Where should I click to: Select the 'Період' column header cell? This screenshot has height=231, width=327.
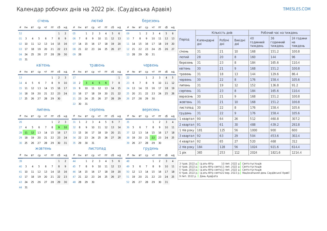point(187,39)
